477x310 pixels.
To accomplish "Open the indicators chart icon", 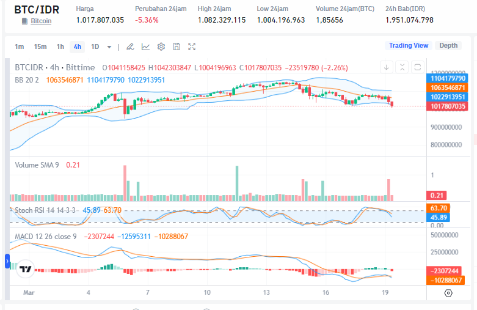I will (x=145, y=46).
